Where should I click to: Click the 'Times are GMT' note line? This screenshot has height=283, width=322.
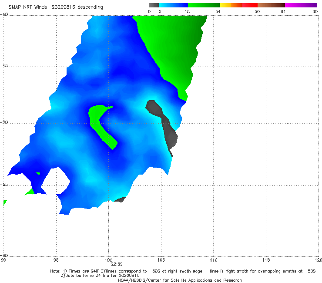183,271
